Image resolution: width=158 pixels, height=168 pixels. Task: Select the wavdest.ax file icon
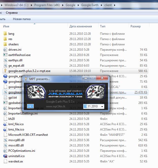[5, 161]
